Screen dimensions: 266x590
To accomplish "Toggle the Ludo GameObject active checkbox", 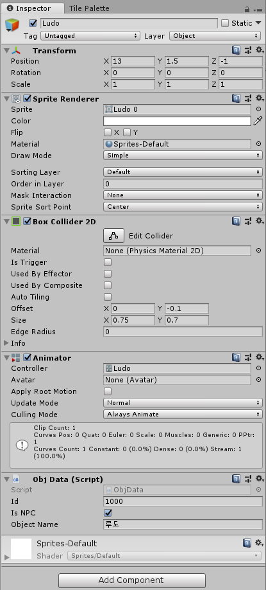I will (33, 23).
